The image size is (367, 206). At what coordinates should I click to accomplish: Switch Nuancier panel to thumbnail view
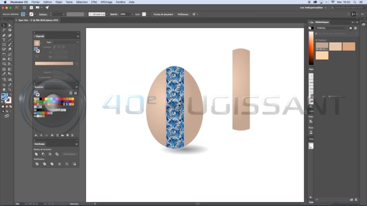pos(75,93)
